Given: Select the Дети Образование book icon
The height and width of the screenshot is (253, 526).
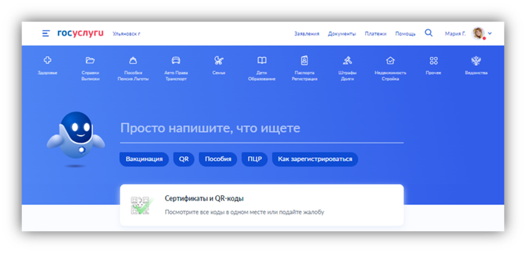Looking at the screenshot, I should [262, 61].
